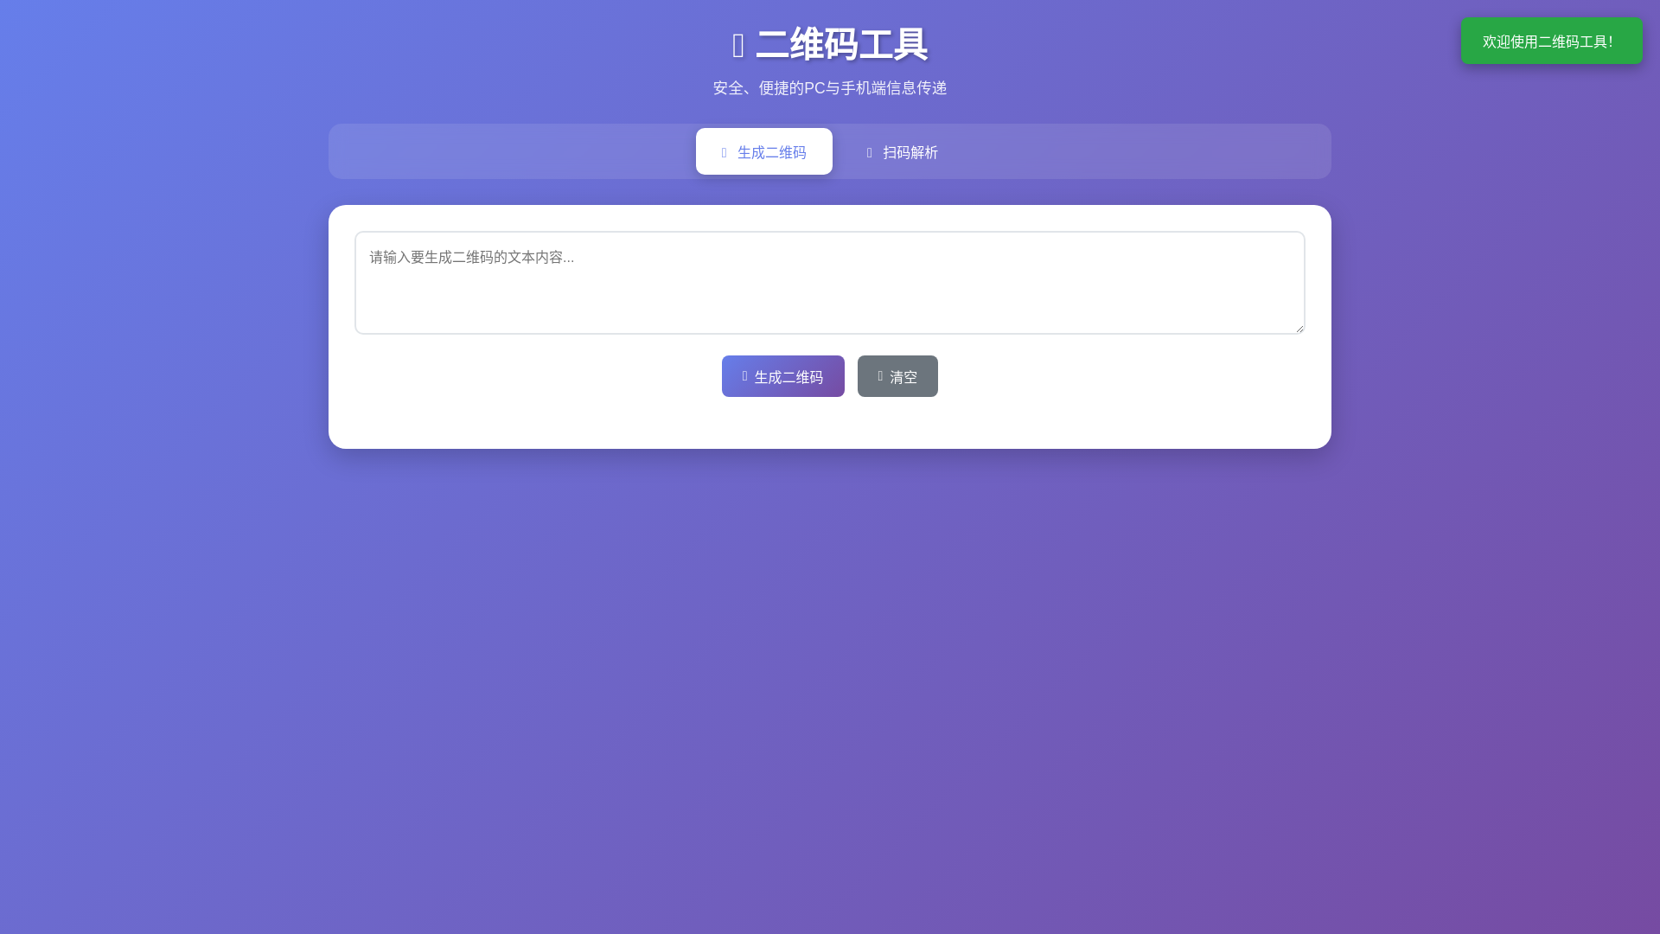Click the 生成二维码 generate button

coord(783,376)
